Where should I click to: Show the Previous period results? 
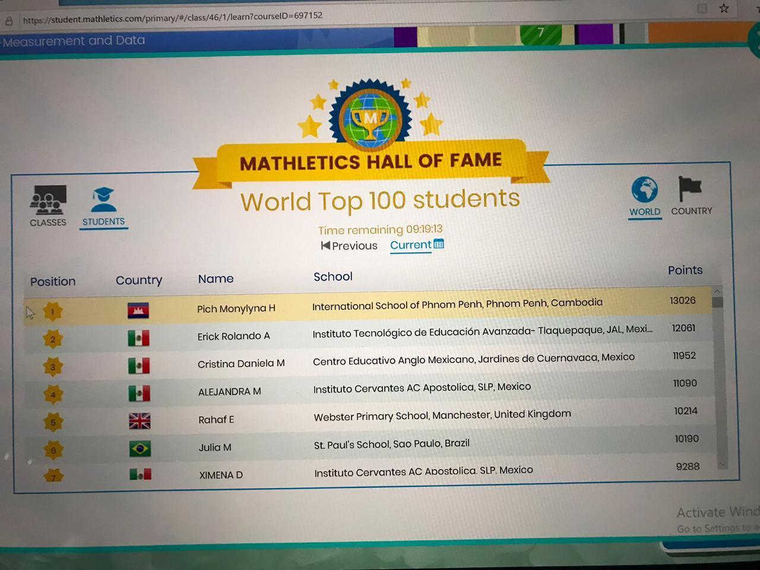point(349,245)
